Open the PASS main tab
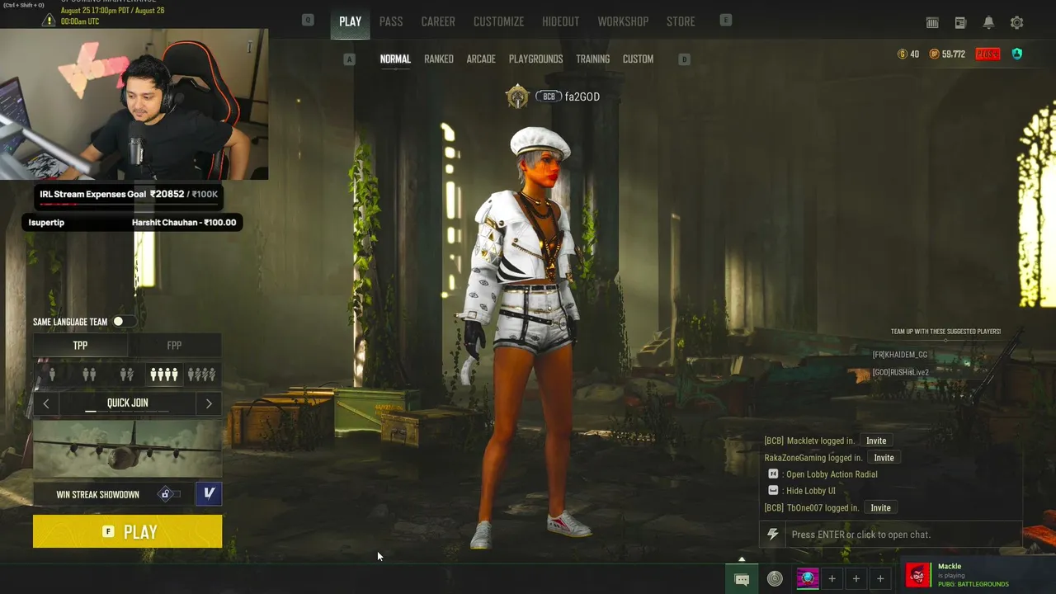Screen dimensions: 1056x594 391,21
